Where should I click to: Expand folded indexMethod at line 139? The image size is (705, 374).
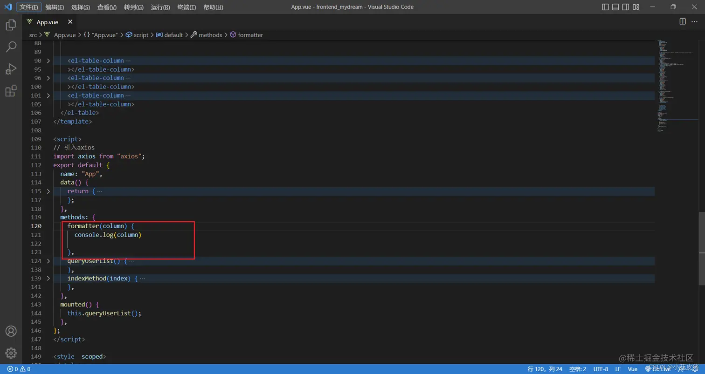48,279
